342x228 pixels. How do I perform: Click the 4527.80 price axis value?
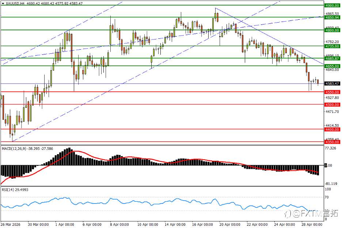332,98
